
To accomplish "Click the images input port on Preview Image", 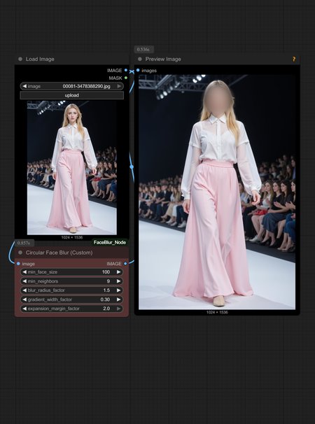I will 138,70.
